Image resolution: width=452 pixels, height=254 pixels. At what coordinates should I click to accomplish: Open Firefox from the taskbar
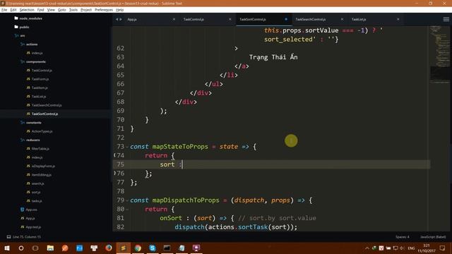pyautogui.click(x=109, y=248)
